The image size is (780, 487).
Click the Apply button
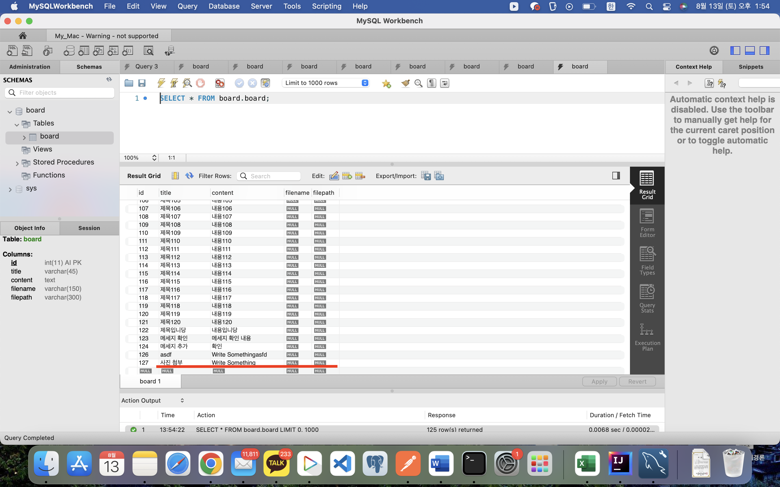tap(599, 381)
